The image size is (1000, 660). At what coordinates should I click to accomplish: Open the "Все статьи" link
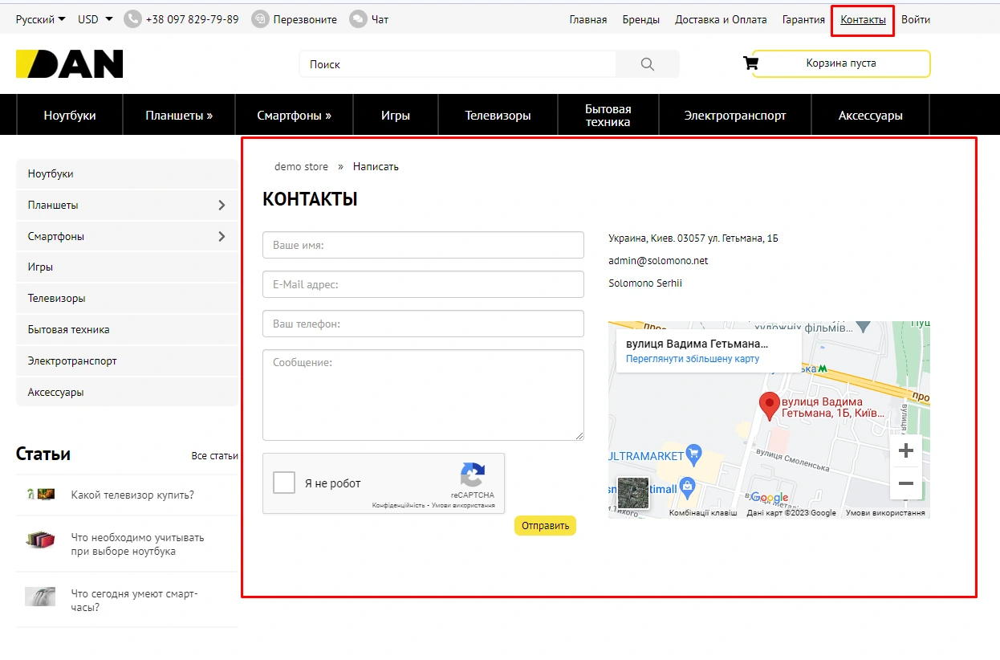click(x=214, y=456)
